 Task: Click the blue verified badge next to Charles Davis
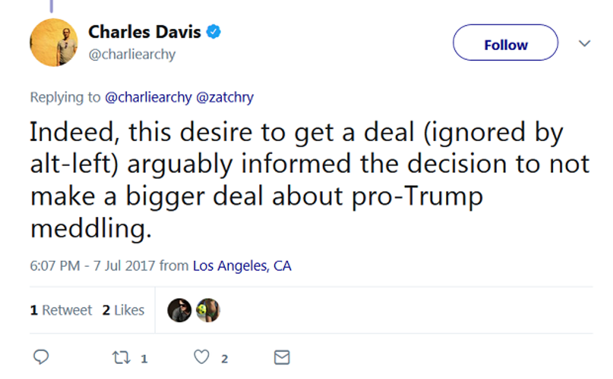click(x=215, y=31)
